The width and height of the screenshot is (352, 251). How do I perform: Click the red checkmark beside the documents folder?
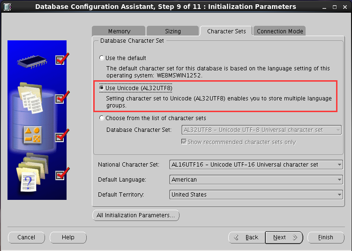pos(62,97)
